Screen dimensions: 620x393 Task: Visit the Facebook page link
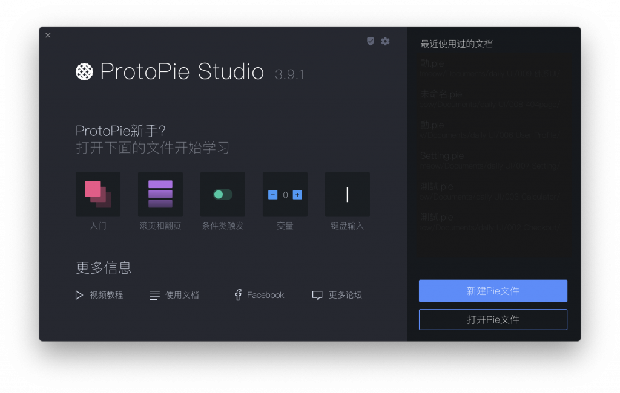pos(259,295)
